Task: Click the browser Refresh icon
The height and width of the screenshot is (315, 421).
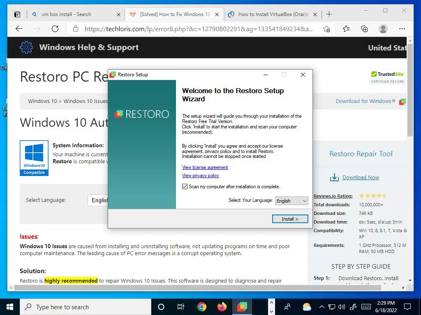Action: pos(55,29)
